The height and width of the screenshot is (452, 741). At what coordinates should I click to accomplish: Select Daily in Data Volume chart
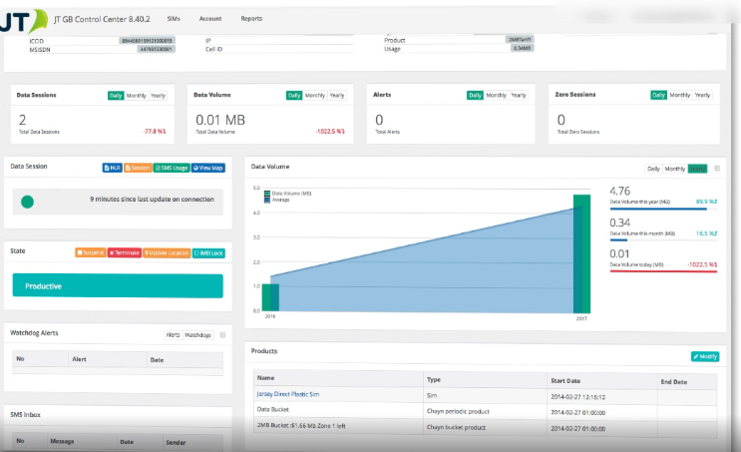[x=653, y=169]
